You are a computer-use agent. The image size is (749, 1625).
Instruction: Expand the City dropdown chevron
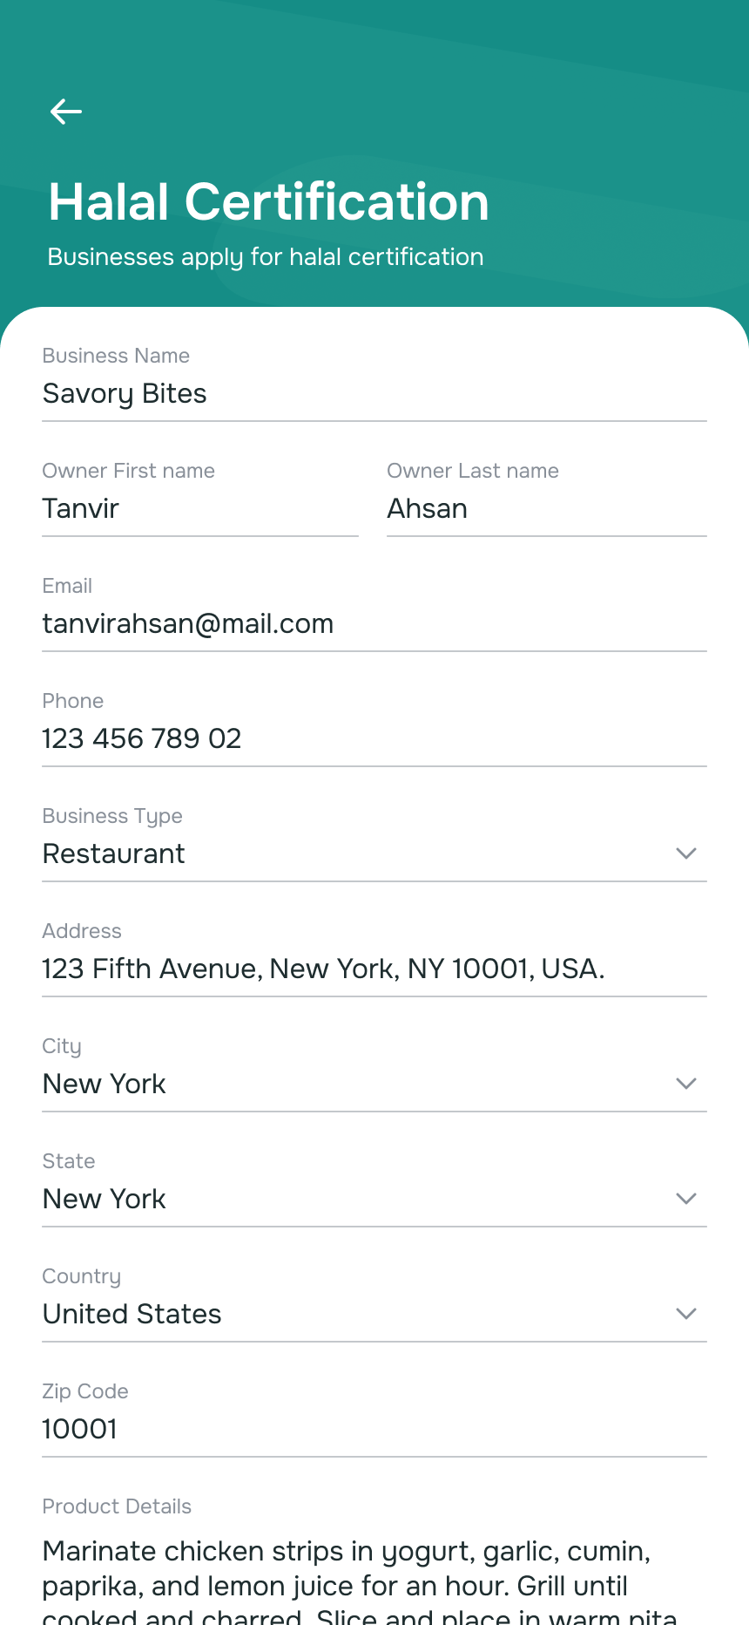(x=686, y=1084)
